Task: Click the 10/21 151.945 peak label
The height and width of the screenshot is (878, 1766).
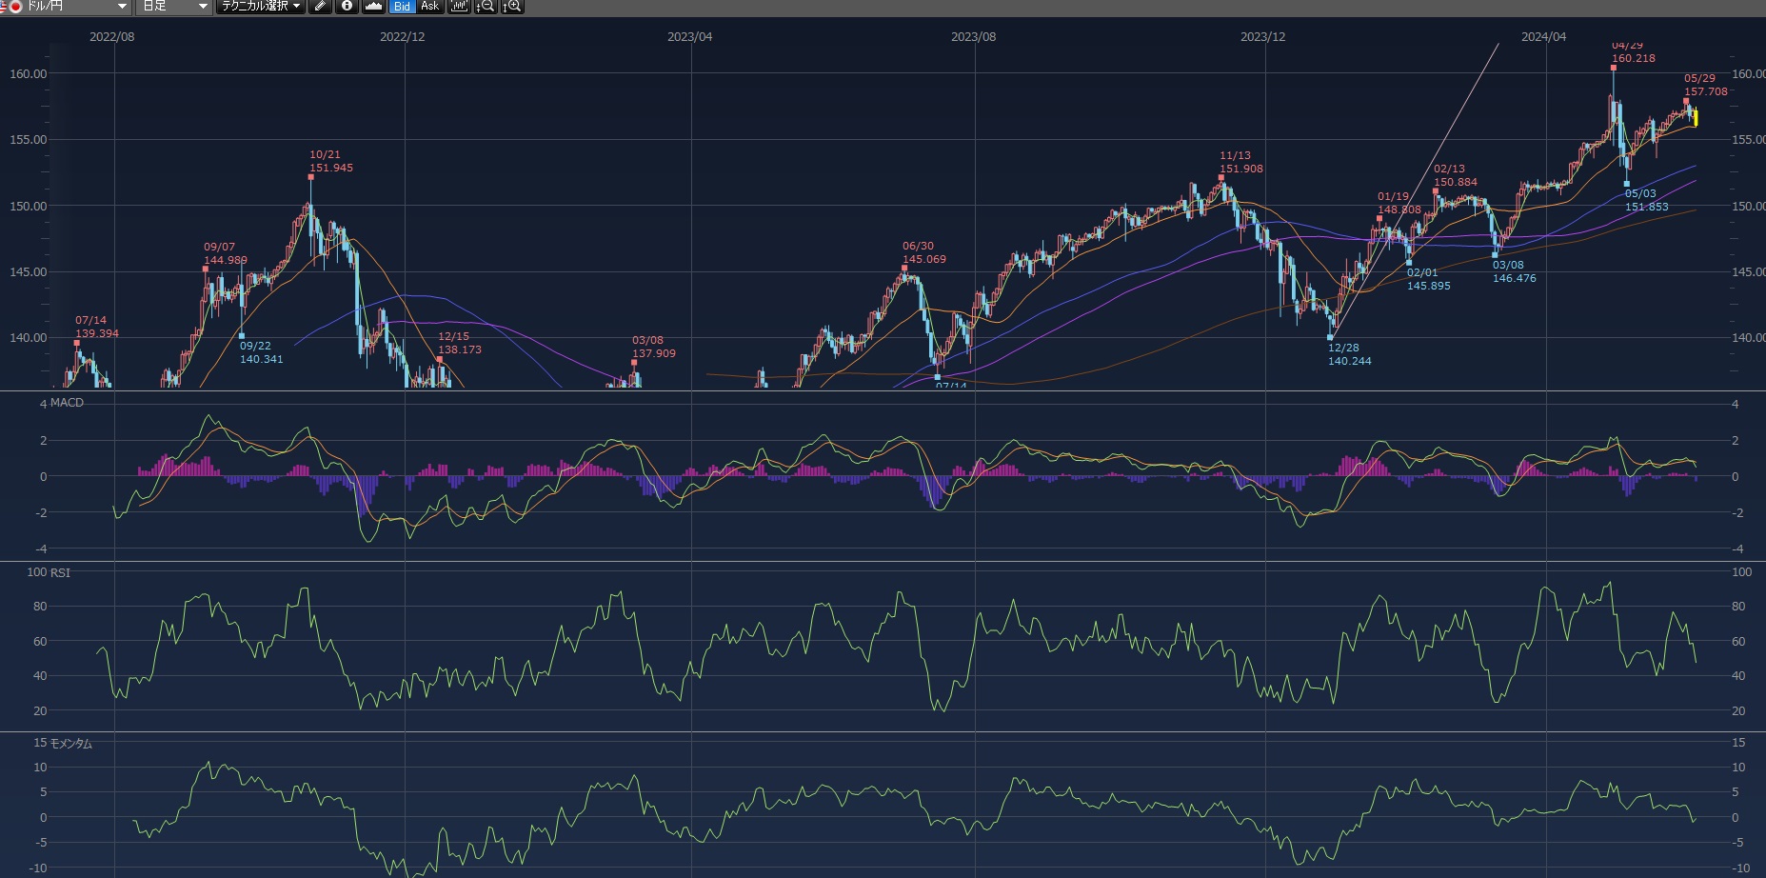Action: coord(330,161)
